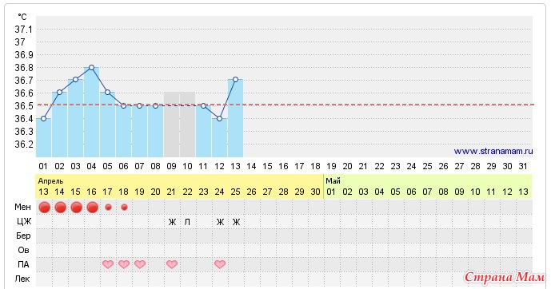Viewport: 551px width, 289px height.
Task: Click the gray bar for day 09
Action: click(171, 125)
